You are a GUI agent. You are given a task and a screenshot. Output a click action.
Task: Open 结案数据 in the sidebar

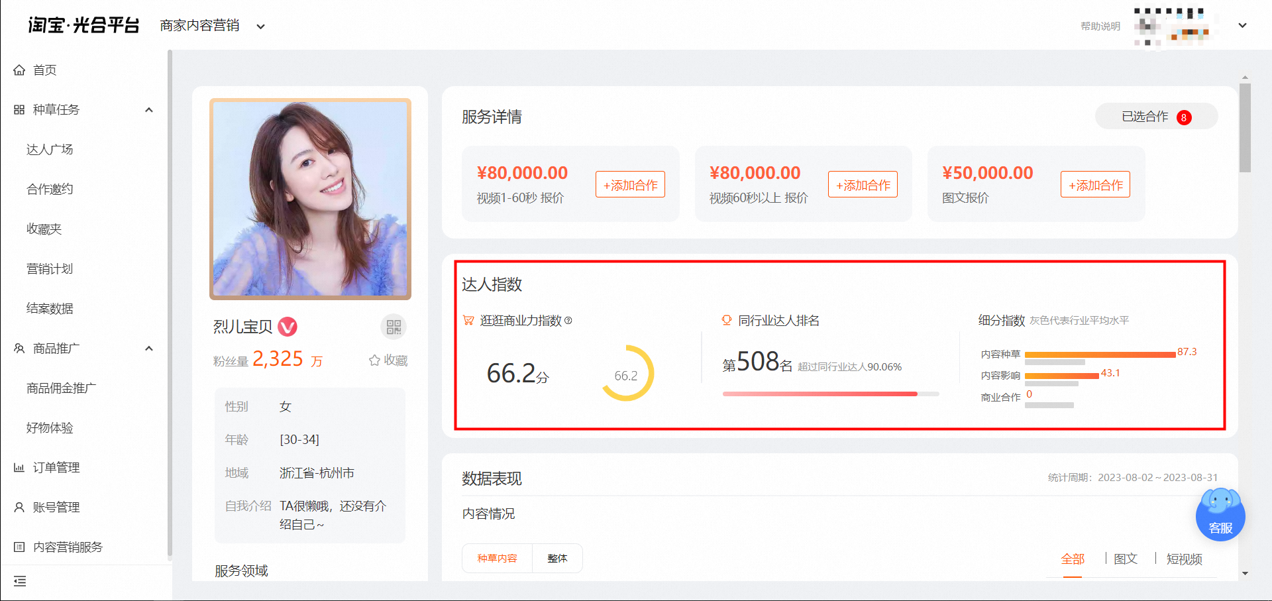(x=50, y=309)
